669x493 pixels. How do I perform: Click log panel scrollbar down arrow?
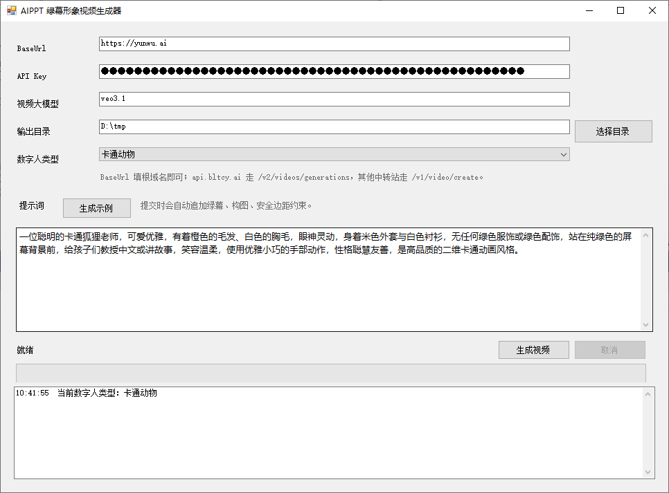click(x=648, y=472)
